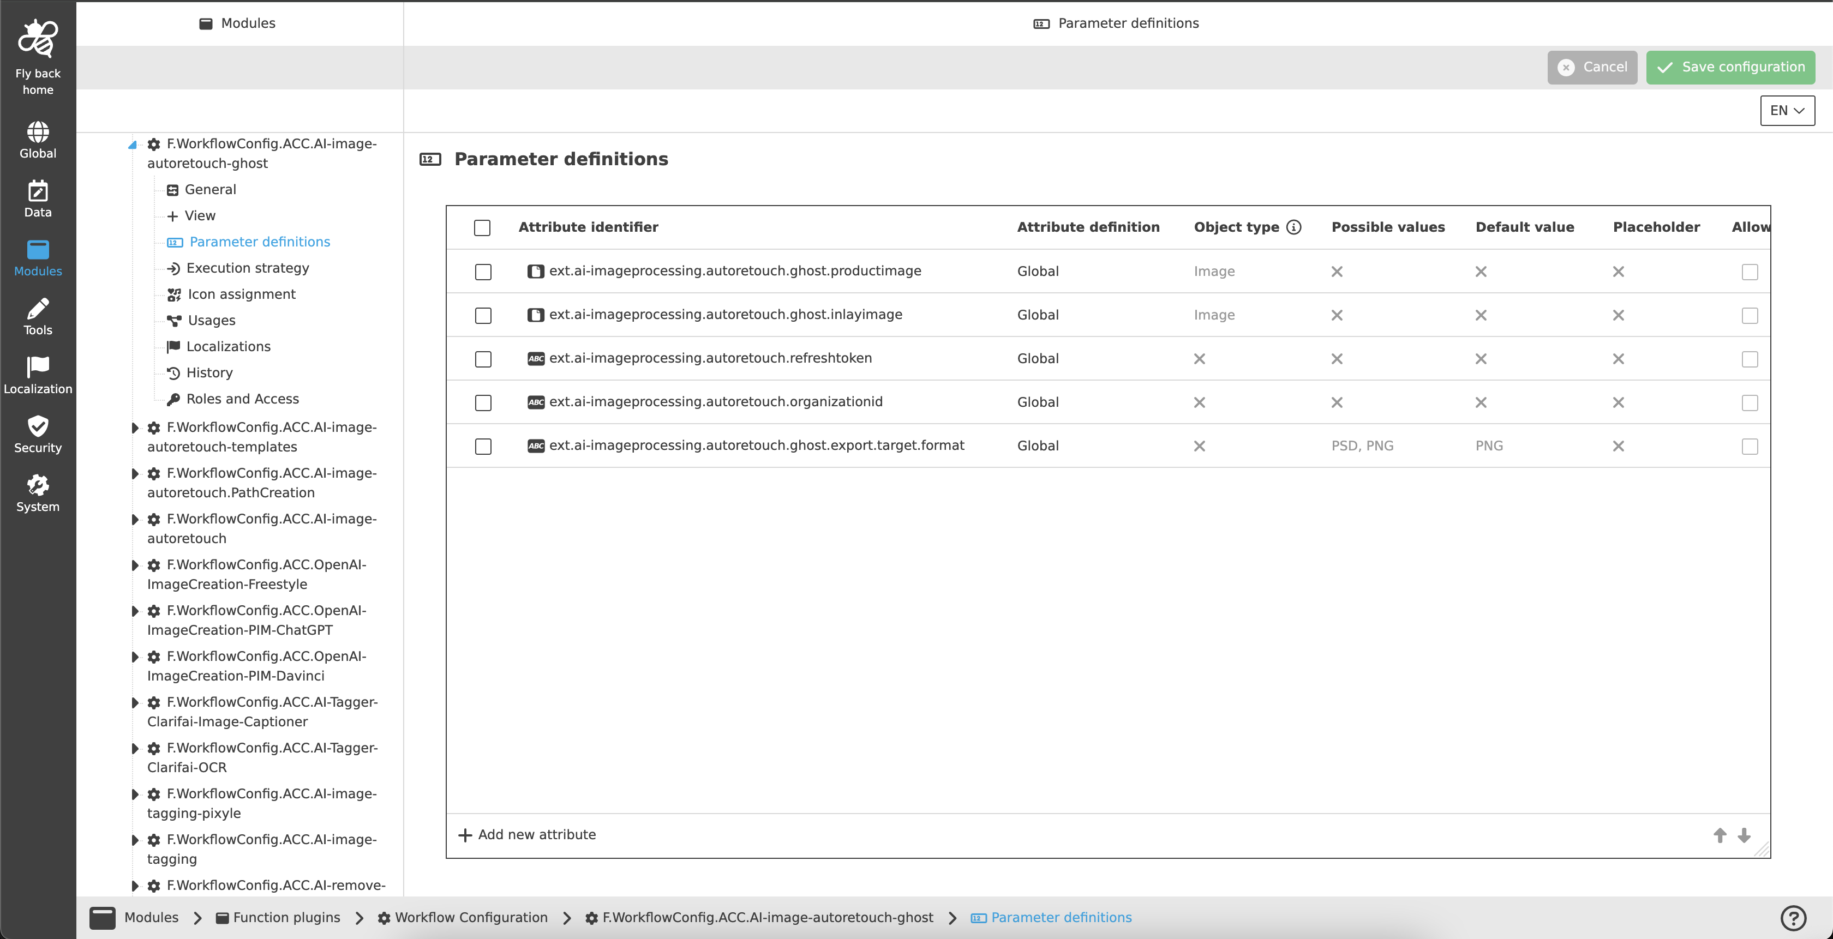Select Execution strategy in the tree

coord(247,268)
